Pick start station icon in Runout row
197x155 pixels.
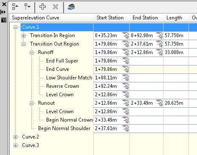point(125,103)
